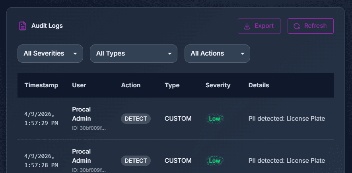Click the Details column header
The width and height of the screenshot is (352, 173).
coord(259,85)
